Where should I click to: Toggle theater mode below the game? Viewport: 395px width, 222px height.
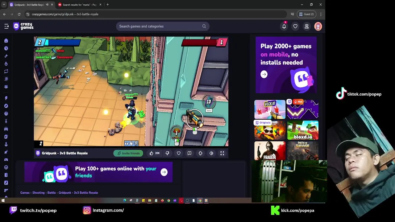coord(211,153)
